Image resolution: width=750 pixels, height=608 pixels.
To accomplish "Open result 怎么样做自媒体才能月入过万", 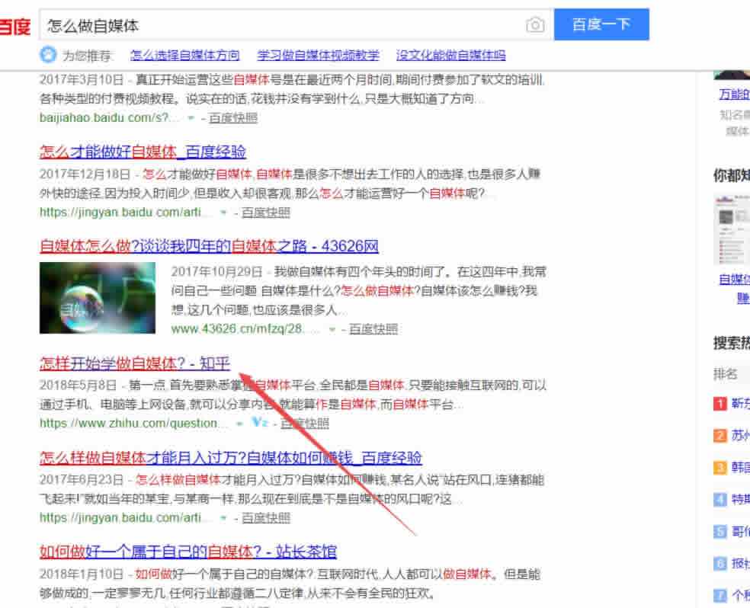I will point(230,458).
